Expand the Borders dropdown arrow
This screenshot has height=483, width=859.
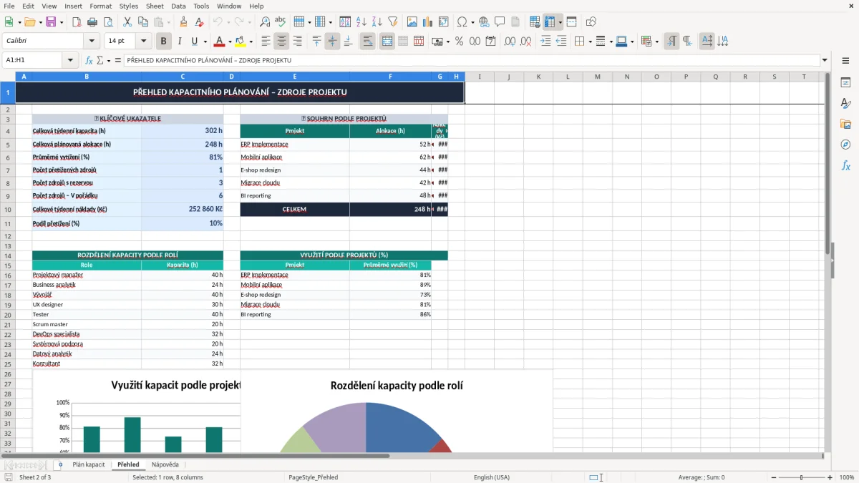pyautogui.click(x=591, y=42)
